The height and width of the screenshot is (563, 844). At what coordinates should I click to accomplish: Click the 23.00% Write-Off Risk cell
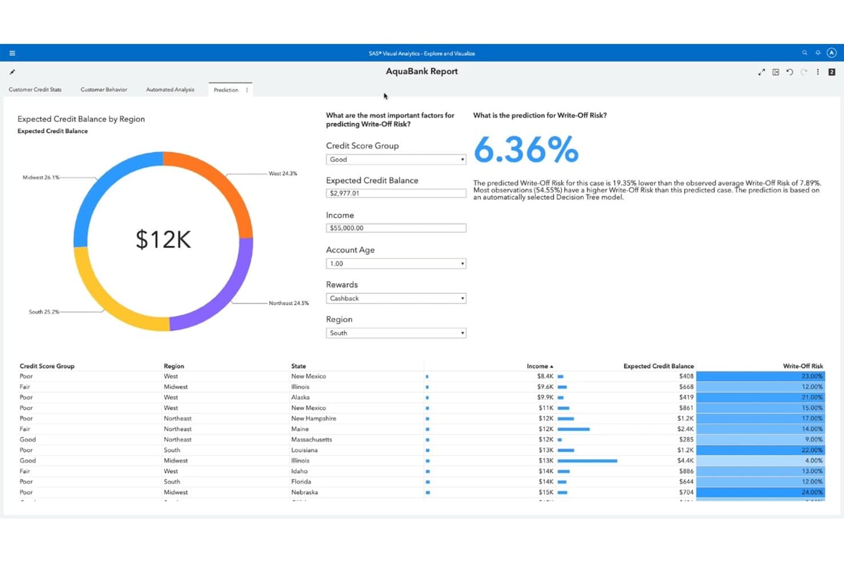pos(760,376)
